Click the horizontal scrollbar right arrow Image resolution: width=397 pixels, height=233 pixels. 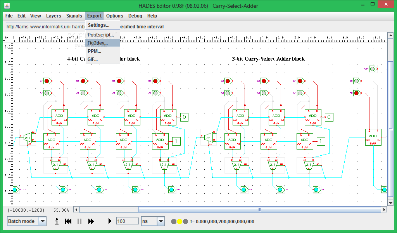[x=384, y=209]
